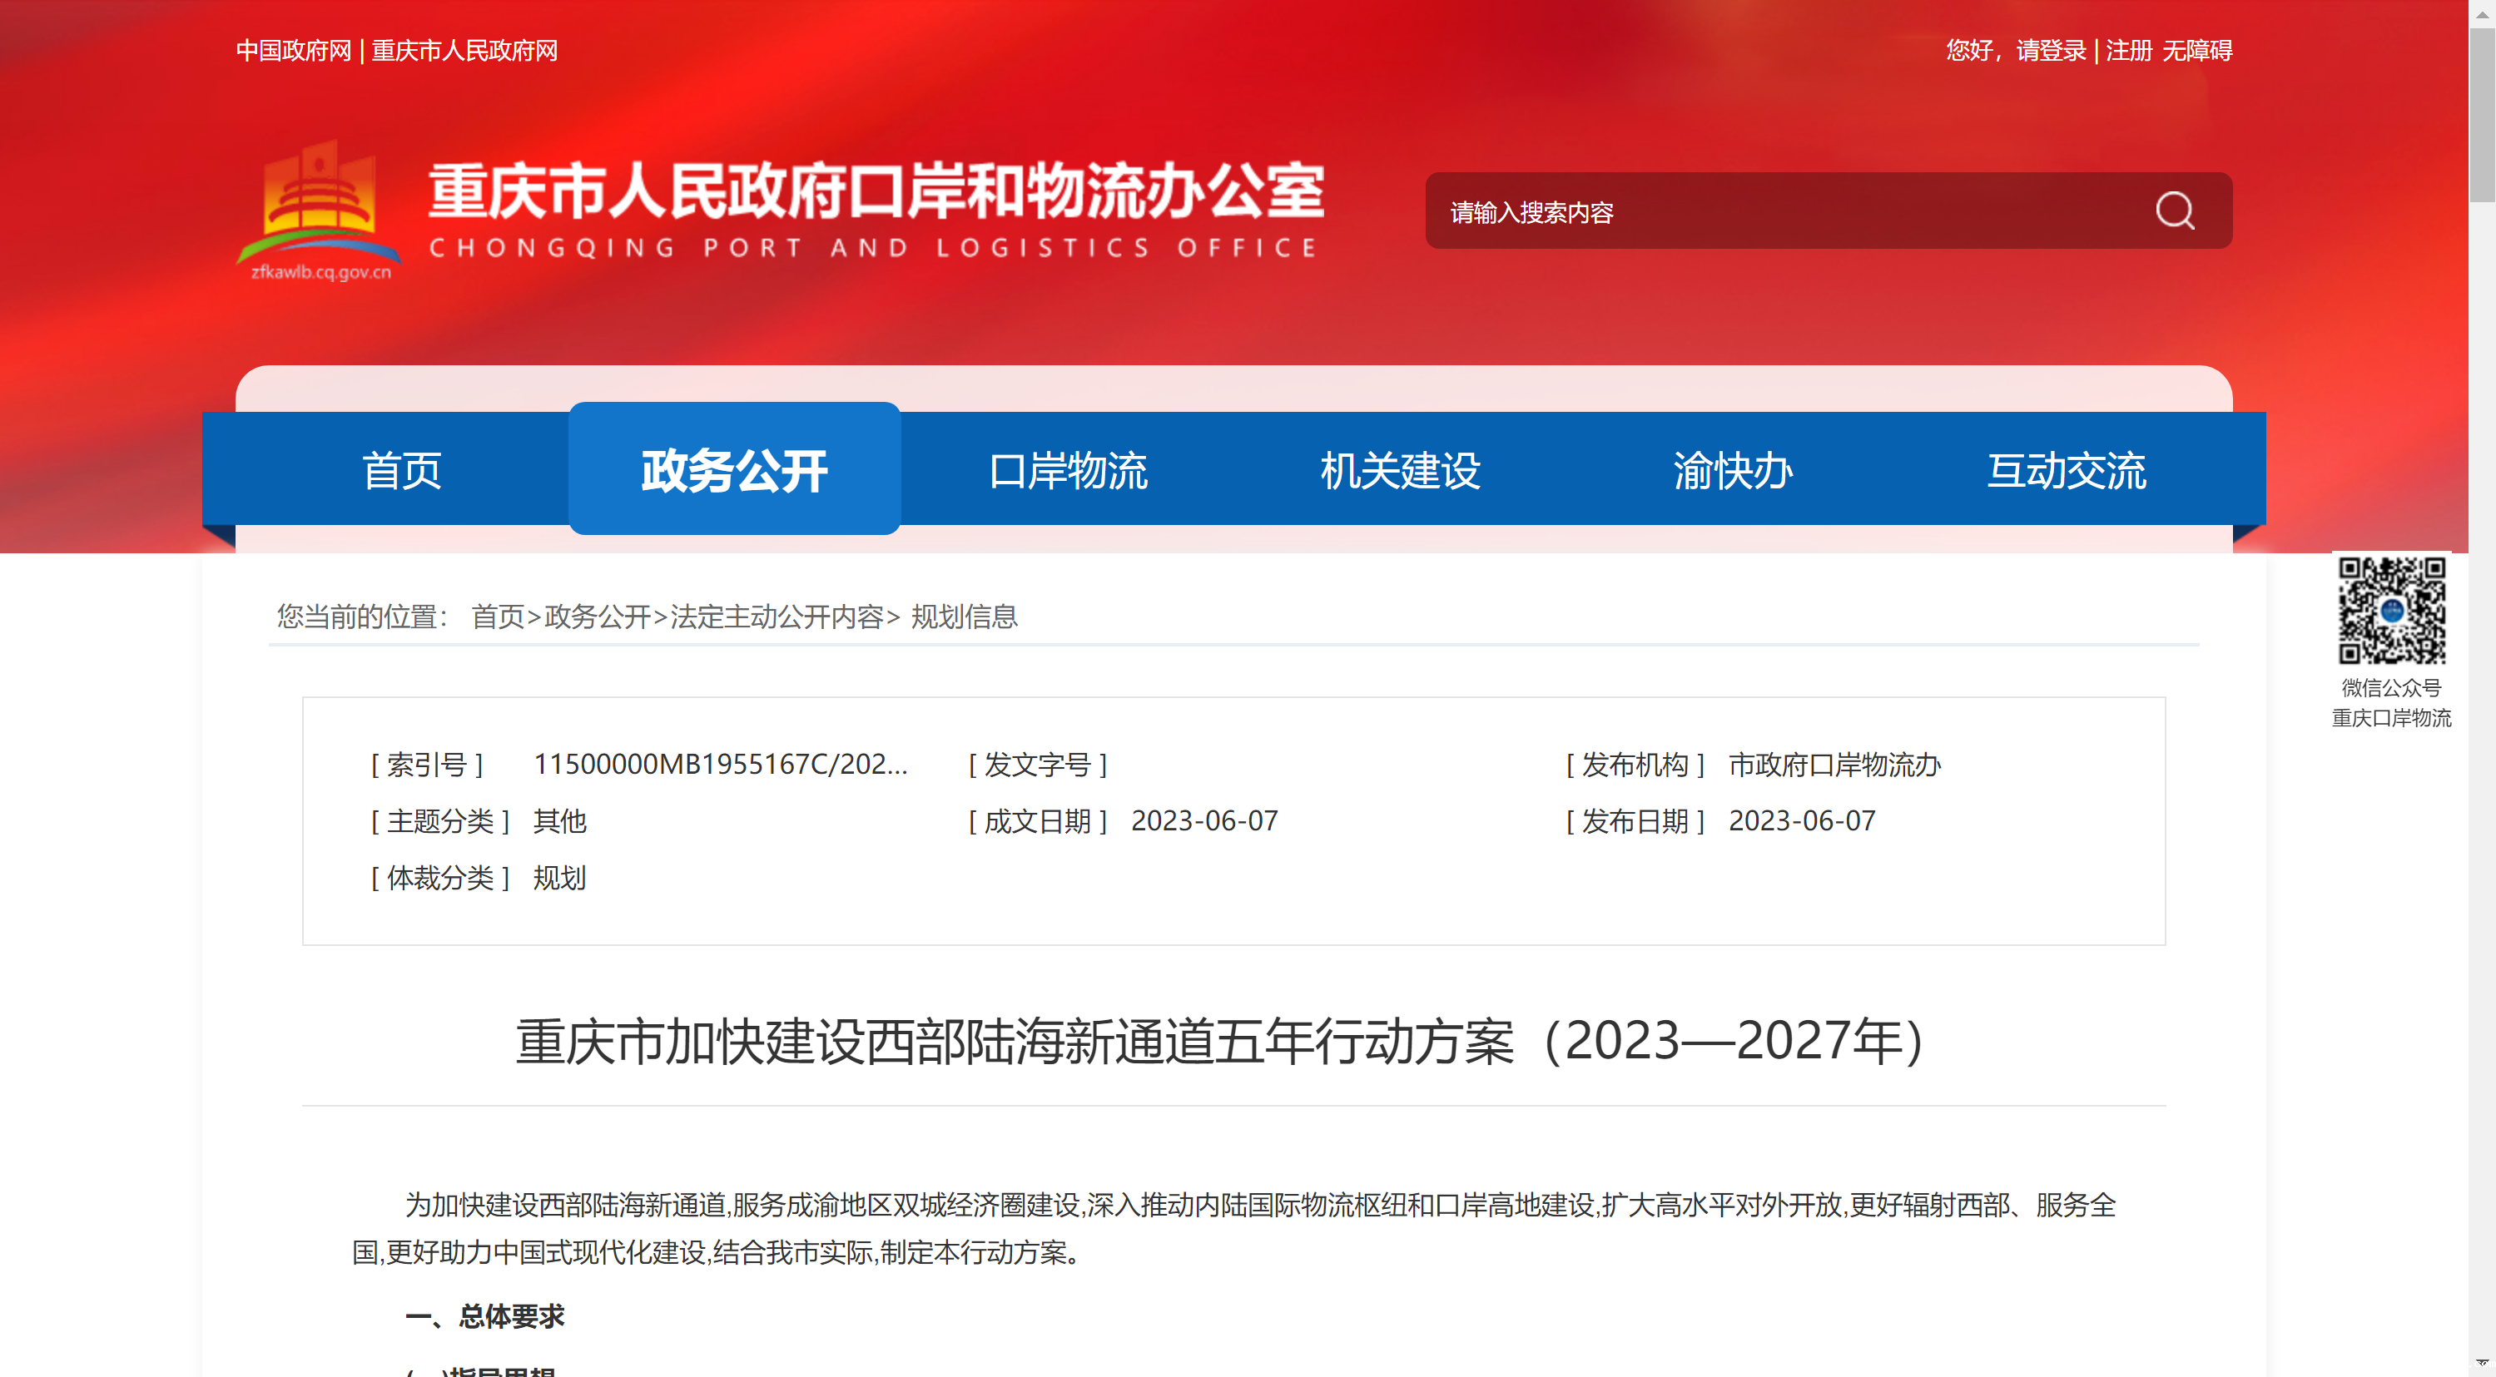Click 规划信息 breadcrumb link
This screenshot has width=2496, height=1377.
pos(964,617)
